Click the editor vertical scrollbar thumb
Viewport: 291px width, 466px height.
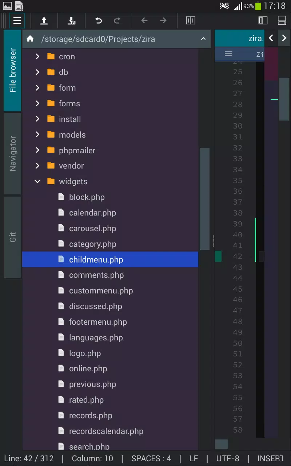pyautogui.click(x=284, y=99)
